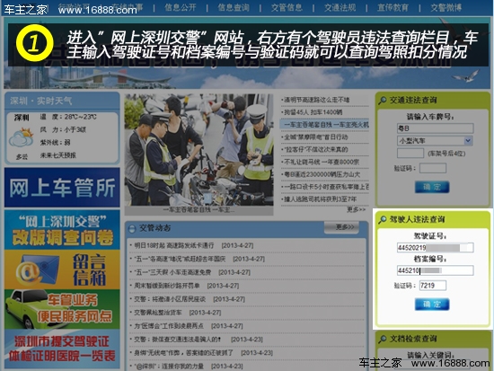Image resolution: width=494 pixels, height=371 pixels.
Task: Click the magnifier icon beside 驾驶人违法查询
Action: [383, 219]
